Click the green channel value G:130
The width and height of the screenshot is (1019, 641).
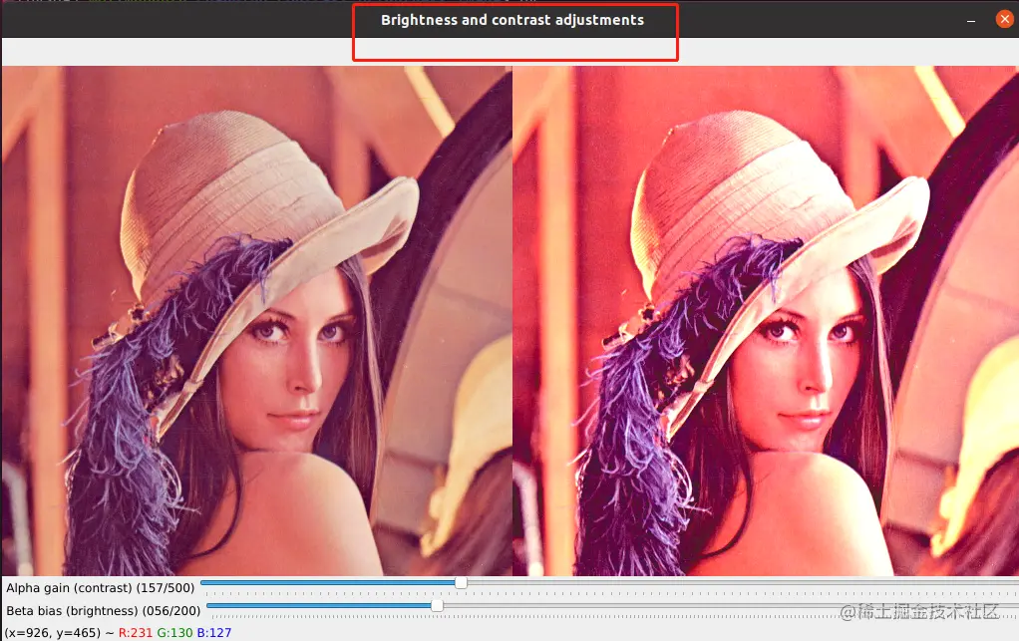pyautogui.click(x=174, y=633)
